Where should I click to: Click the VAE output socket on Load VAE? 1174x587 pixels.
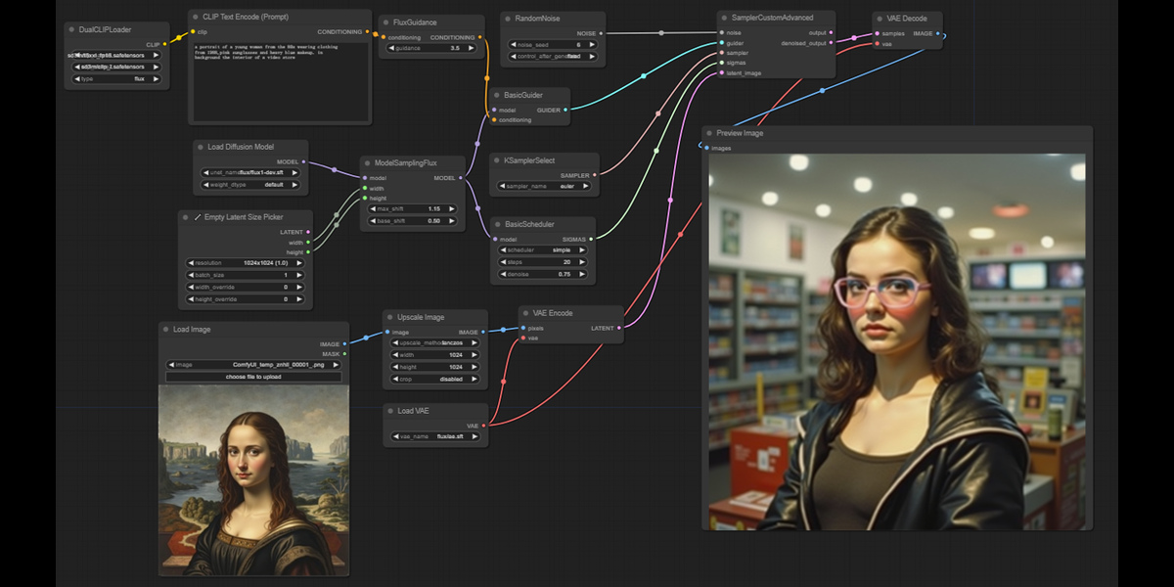click(x=483, y=426)
